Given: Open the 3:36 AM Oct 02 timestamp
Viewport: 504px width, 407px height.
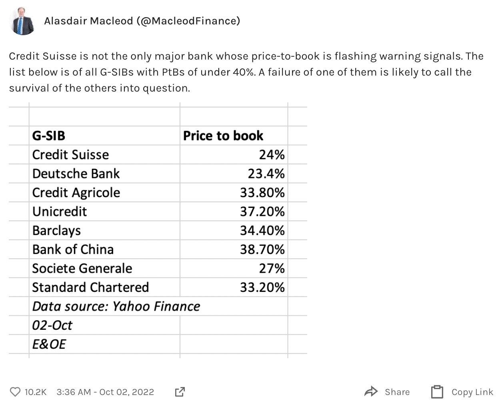Looking at the screenshot, I should click(x=105, y=392).
